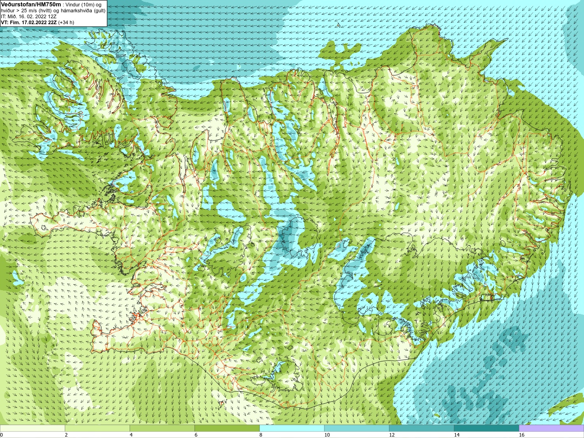Click the 8–10 m/s pale cyan legend swatch
Screen dimensions: 584x438
[x=292, y=428]
